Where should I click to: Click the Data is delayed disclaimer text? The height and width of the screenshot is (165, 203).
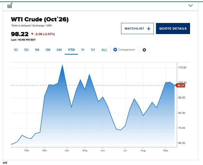tap(21, 25)
